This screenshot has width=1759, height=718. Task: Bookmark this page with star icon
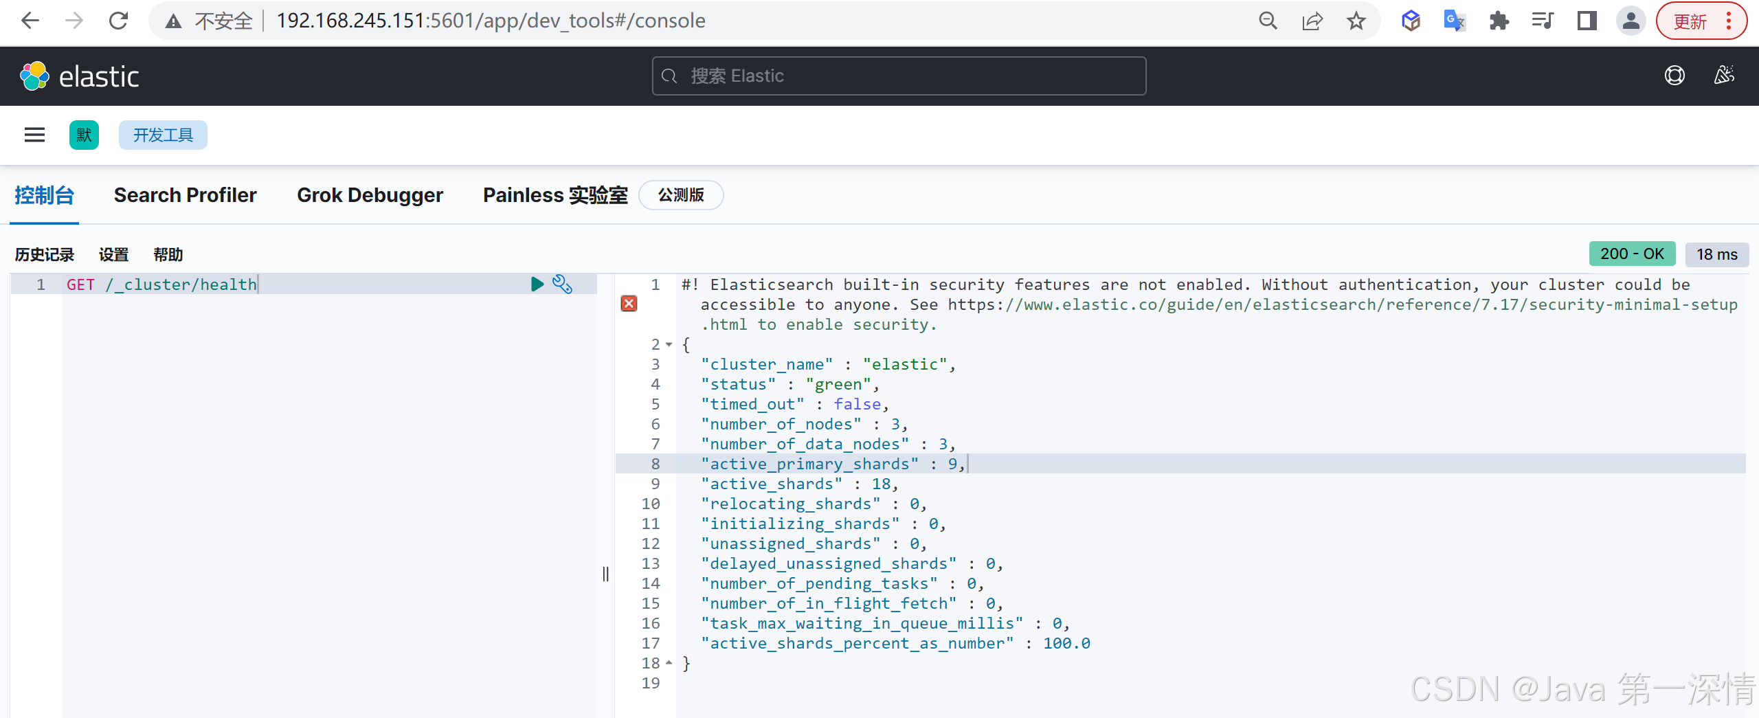[1356, 21]
